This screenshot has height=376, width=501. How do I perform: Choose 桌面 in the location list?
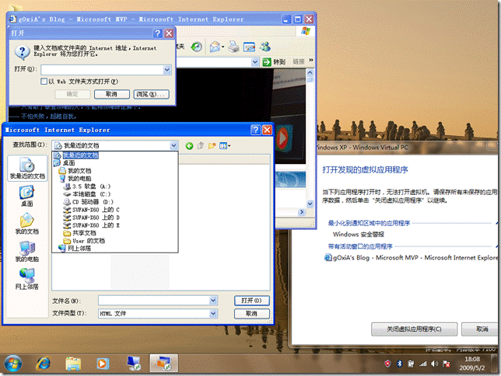pyautogui.click(x=68, y=163)
